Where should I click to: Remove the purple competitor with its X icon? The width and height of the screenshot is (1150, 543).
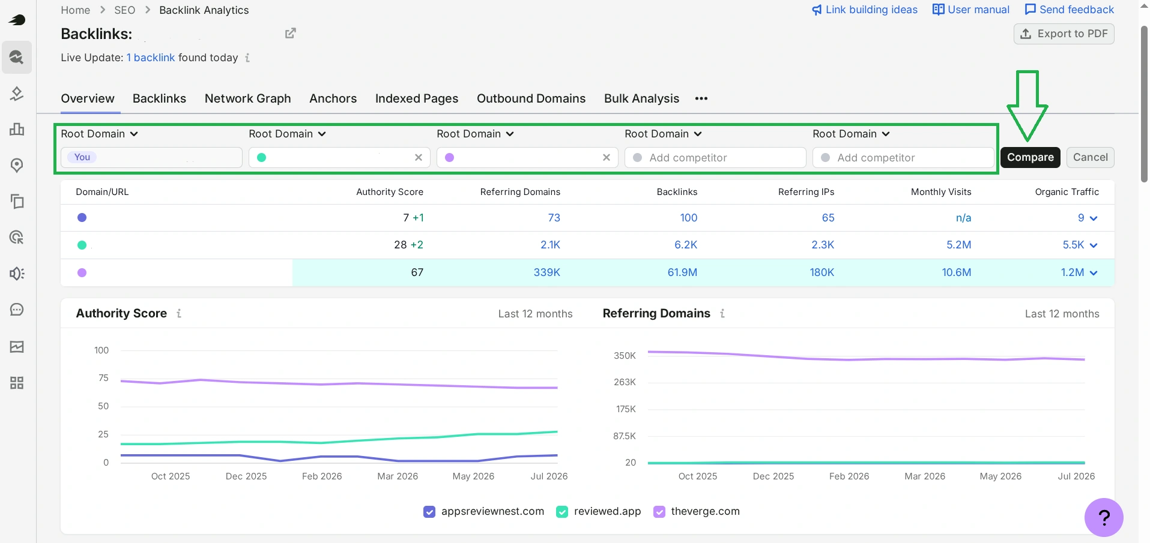pyautogui.click(x=607, y=157)
